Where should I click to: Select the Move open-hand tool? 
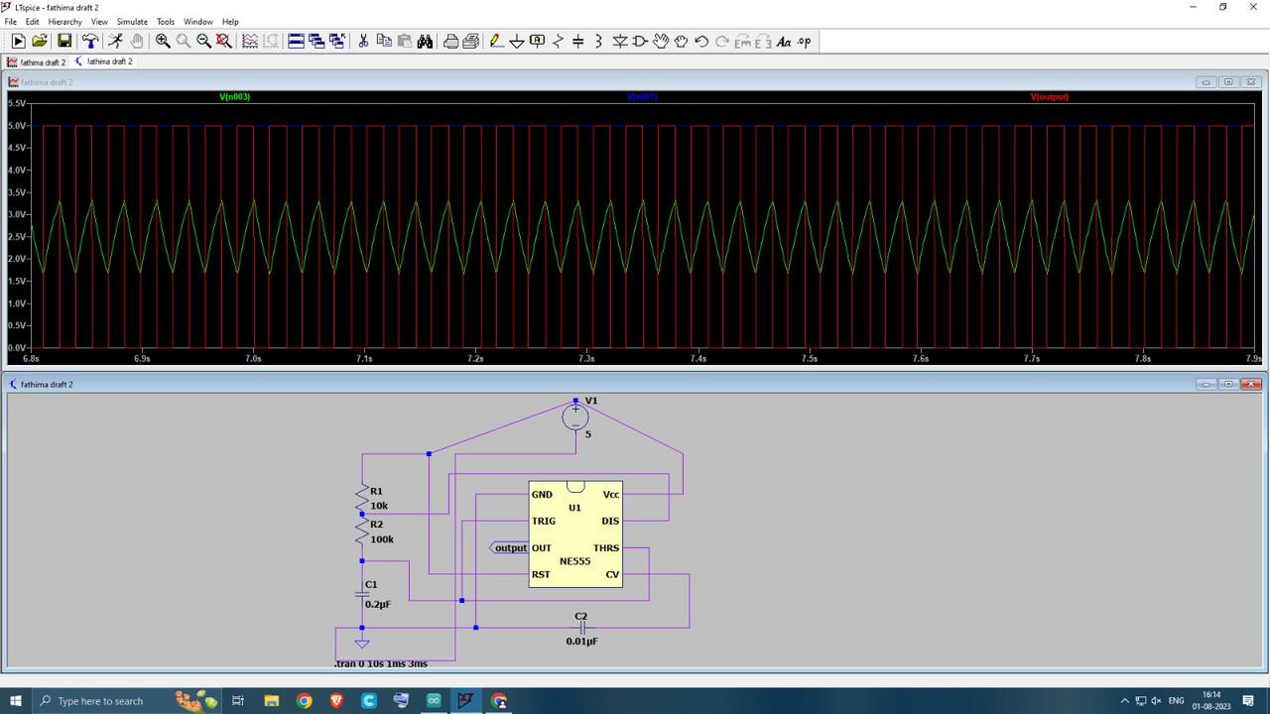click(x=661, y=41)
